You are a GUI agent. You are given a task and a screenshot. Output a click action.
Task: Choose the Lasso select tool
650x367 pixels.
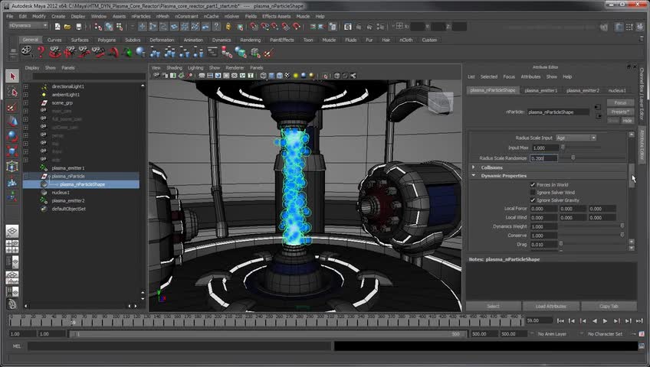click(12, 91)
